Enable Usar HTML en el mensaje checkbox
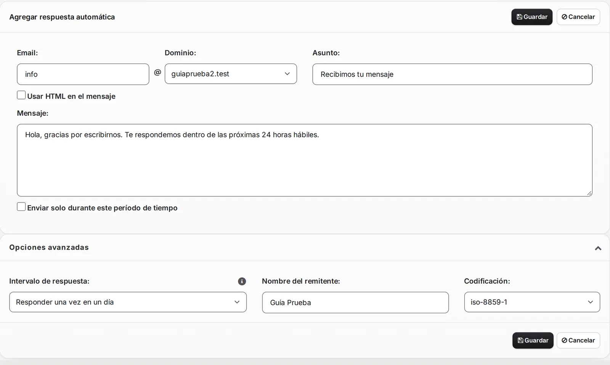 tap(21, 95)
